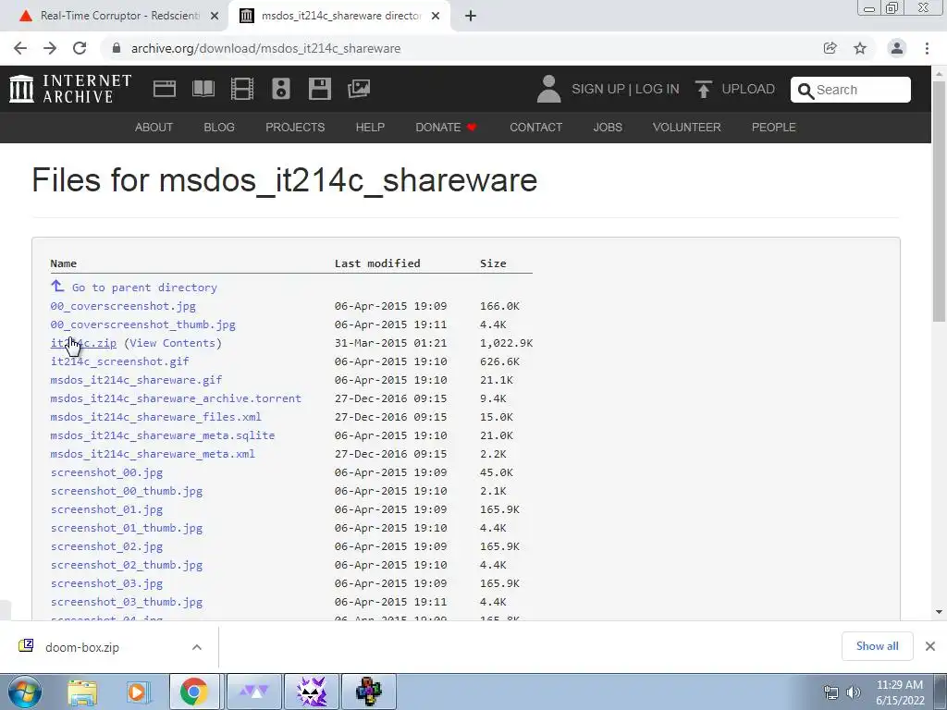
Task: Click the volume speaker tray icon
Action: point(853,692)
